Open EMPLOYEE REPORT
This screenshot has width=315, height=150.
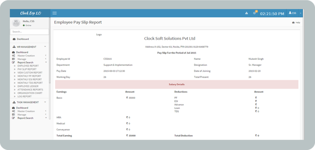(x=28, y=66)
